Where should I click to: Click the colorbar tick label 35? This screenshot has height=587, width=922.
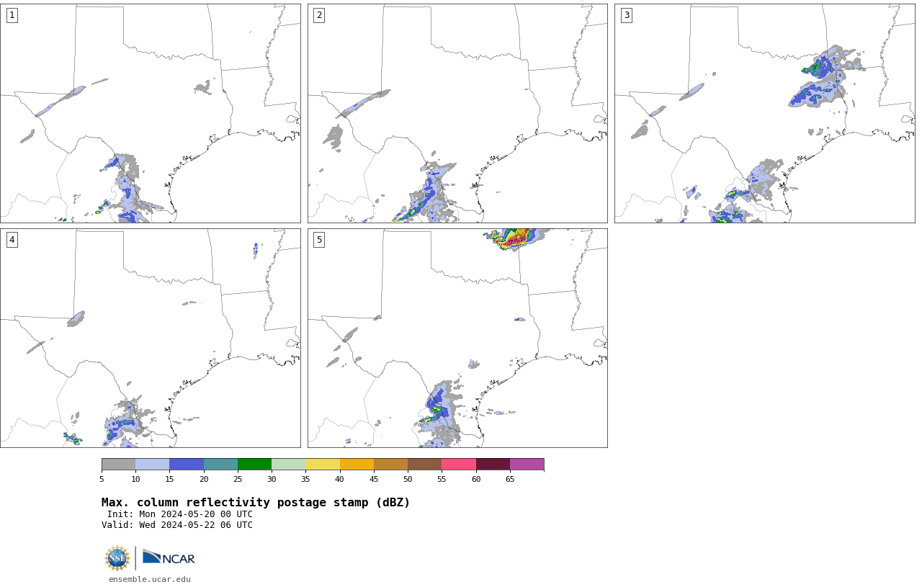305,479
